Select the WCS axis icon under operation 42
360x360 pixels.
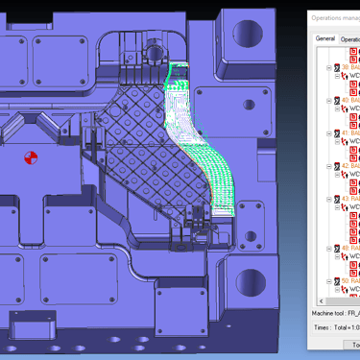345,175
